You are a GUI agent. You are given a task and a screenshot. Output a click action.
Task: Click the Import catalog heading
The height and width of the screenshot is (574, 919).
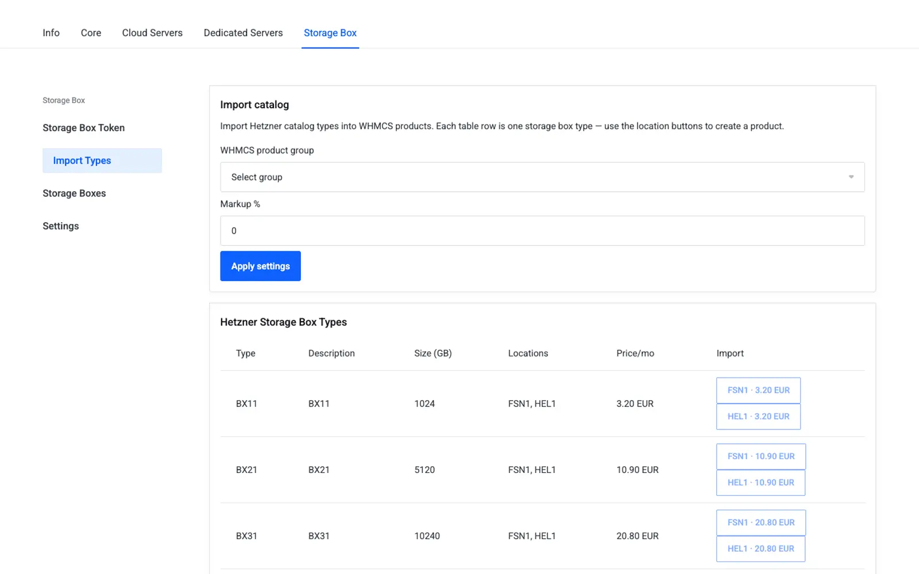coord(254,104)
